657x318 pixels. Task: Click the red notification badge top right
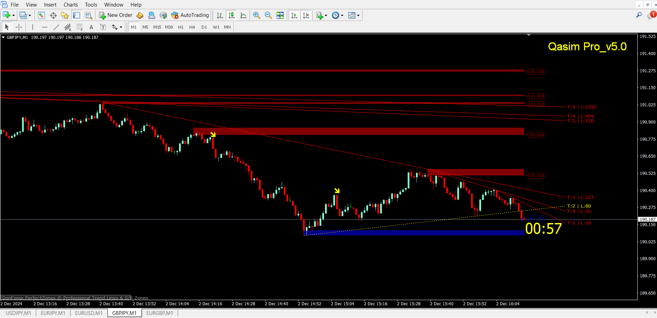click(652, 14)
